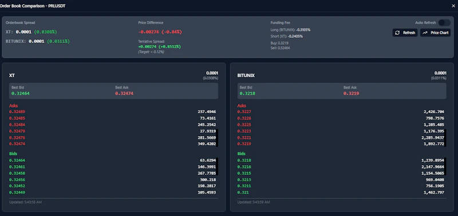The height and width of the screenshot is (216, 458).
Task: Click BITUNIX bid quantity 2,147.9664
Action: click(x=433, y=167)
